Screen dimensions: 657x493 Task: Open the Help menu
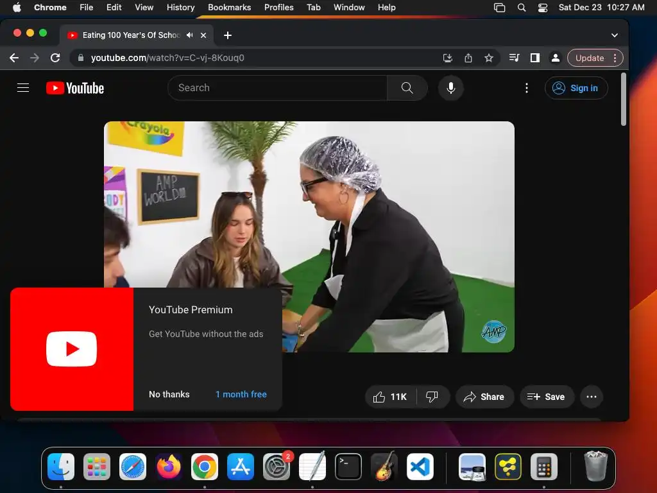click(x=386, y=8)
